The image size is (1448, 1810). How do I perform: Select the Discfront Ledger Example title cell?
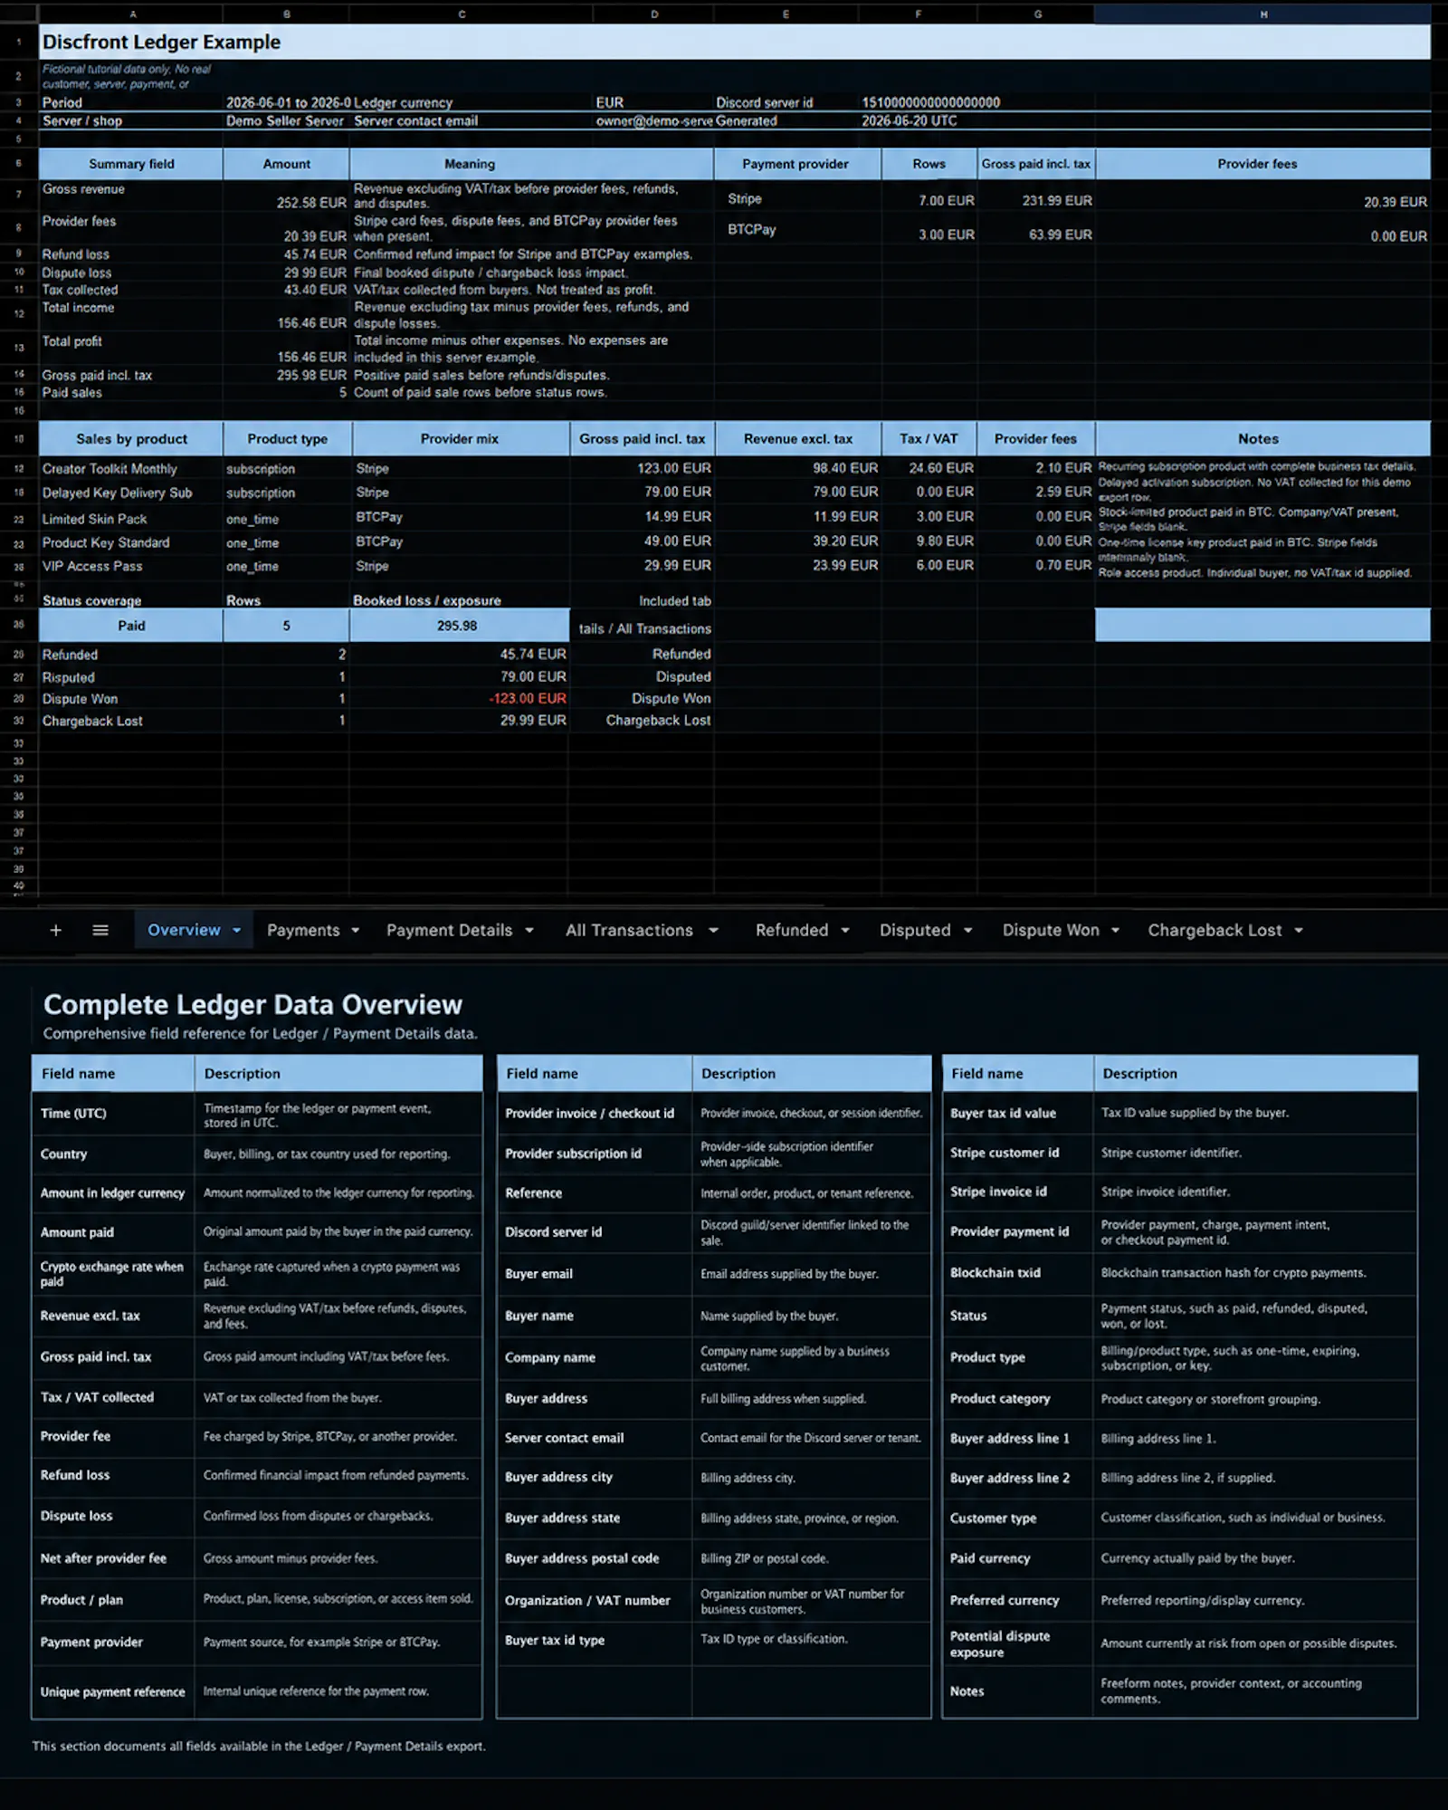point(735,42)
